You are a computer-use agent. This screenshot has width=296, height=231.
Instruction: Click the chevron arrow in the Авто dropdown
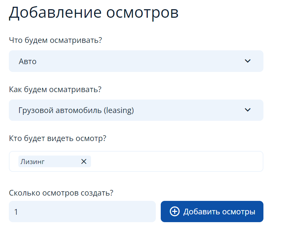pos(248,61)
